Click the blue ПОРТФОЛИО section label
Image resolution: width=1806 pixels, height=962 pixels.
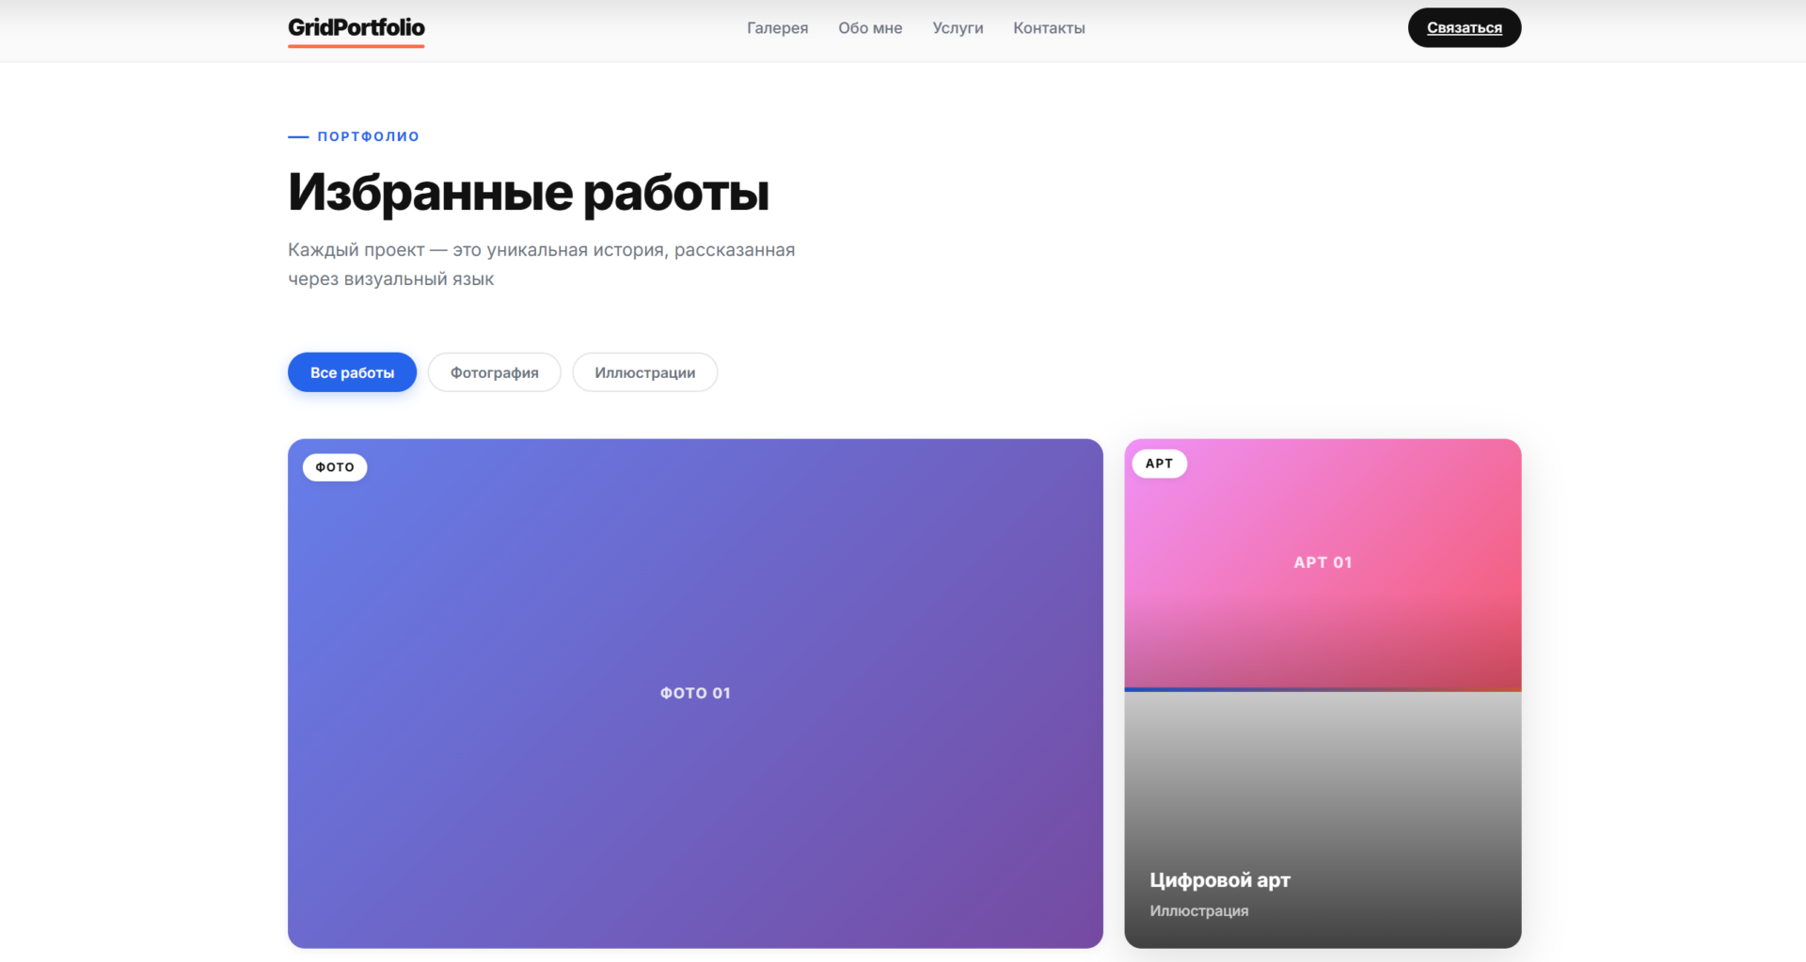369,136
